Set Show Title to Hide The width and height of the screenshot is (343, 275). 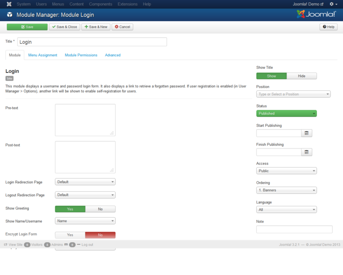(x=301, y=76)
